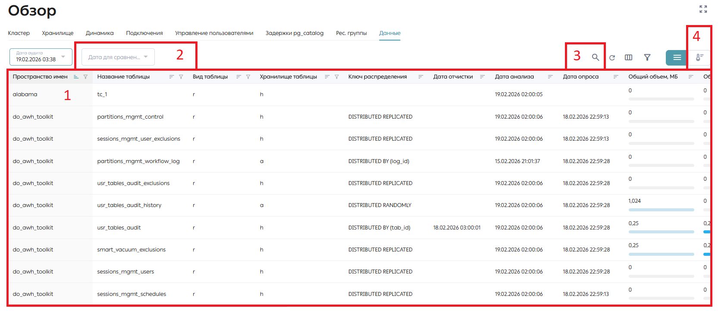Viewport: 718px width, 311px height.
Task: Open the Дата для сравнения dropdown
Action: (118, 57)
